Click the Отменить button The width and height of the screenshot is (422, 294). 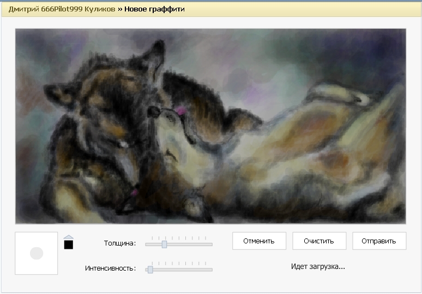click(x=259, y=241)
